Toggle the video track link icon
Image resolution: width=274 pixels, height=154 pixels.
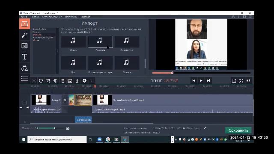point(21,107)
